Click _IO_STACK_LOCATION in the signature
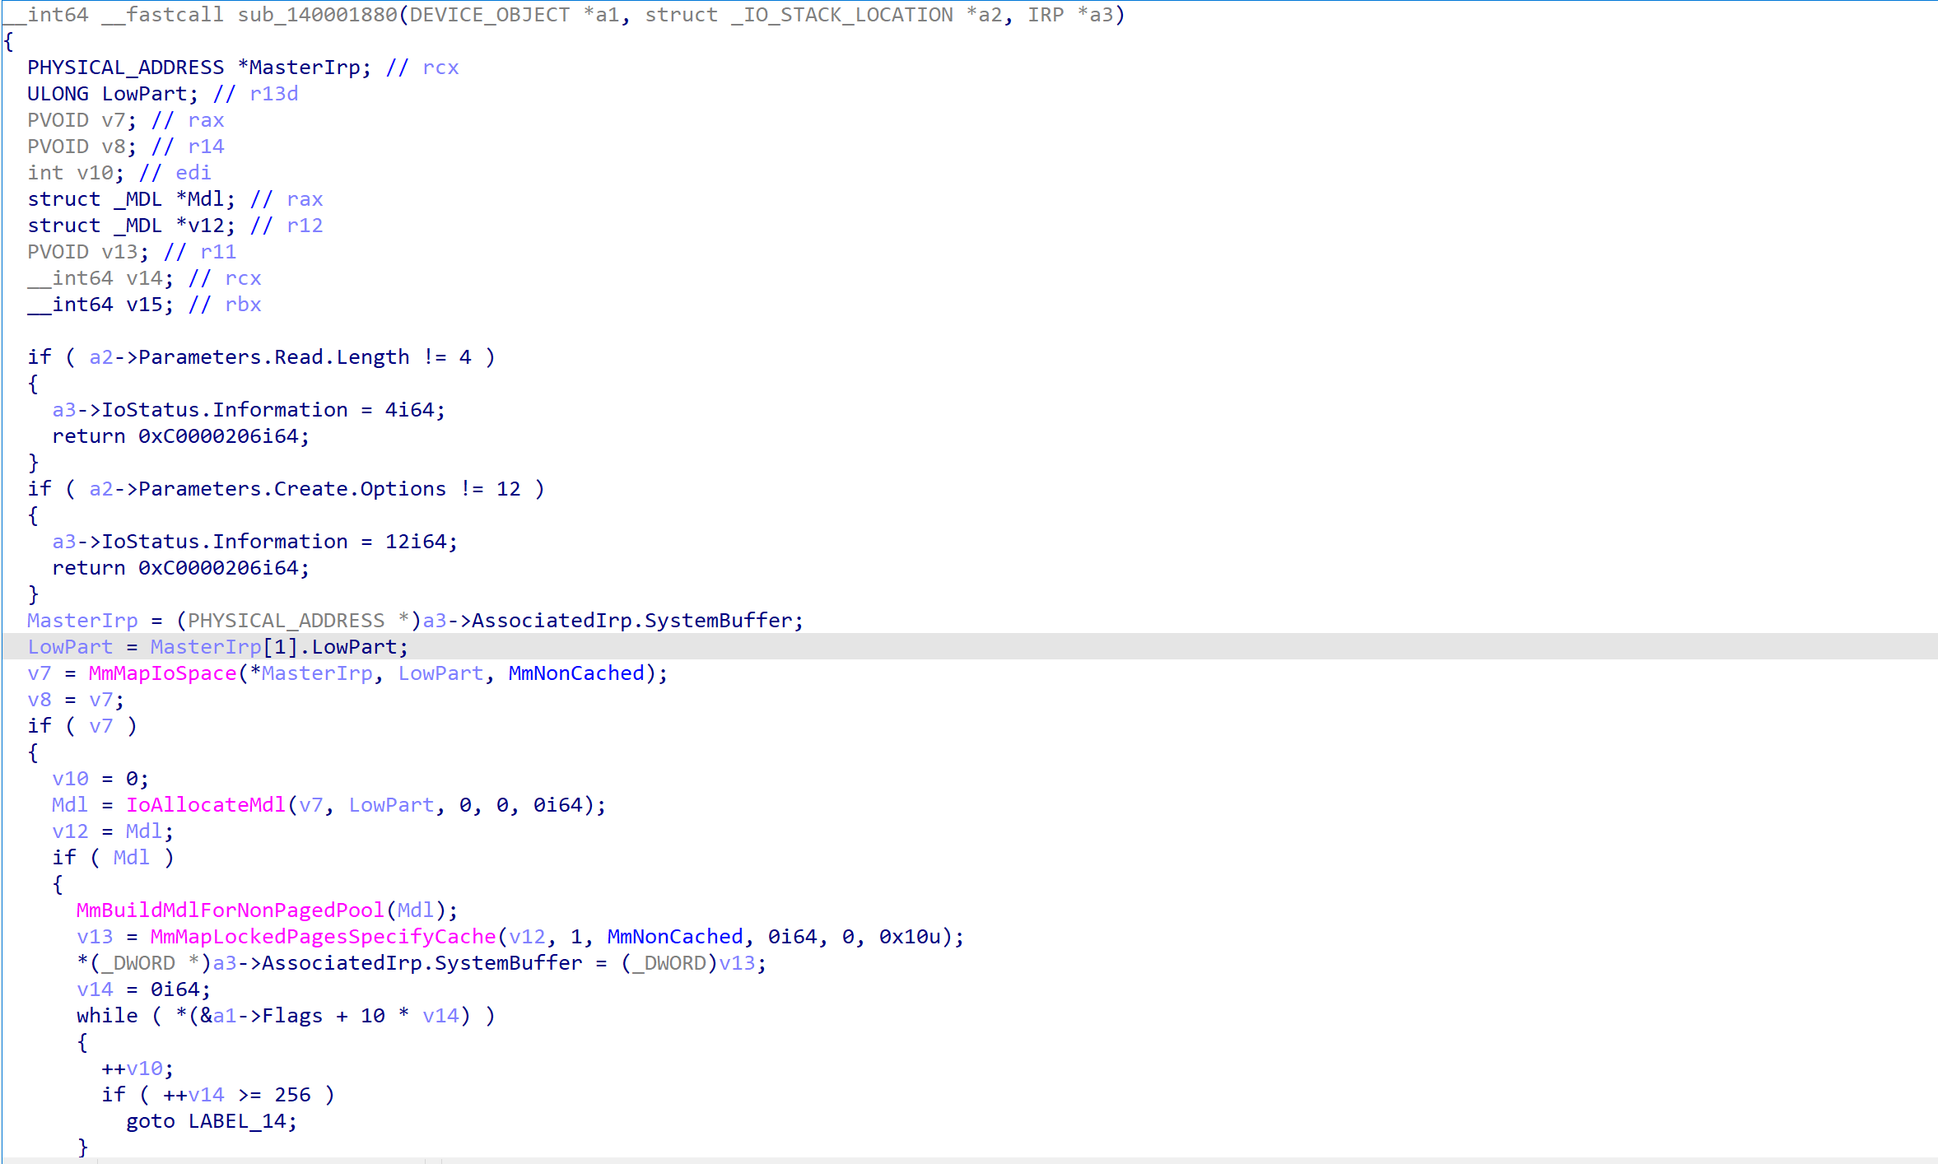Screen dimensions: 1938x1164 (x=841, y=15)
